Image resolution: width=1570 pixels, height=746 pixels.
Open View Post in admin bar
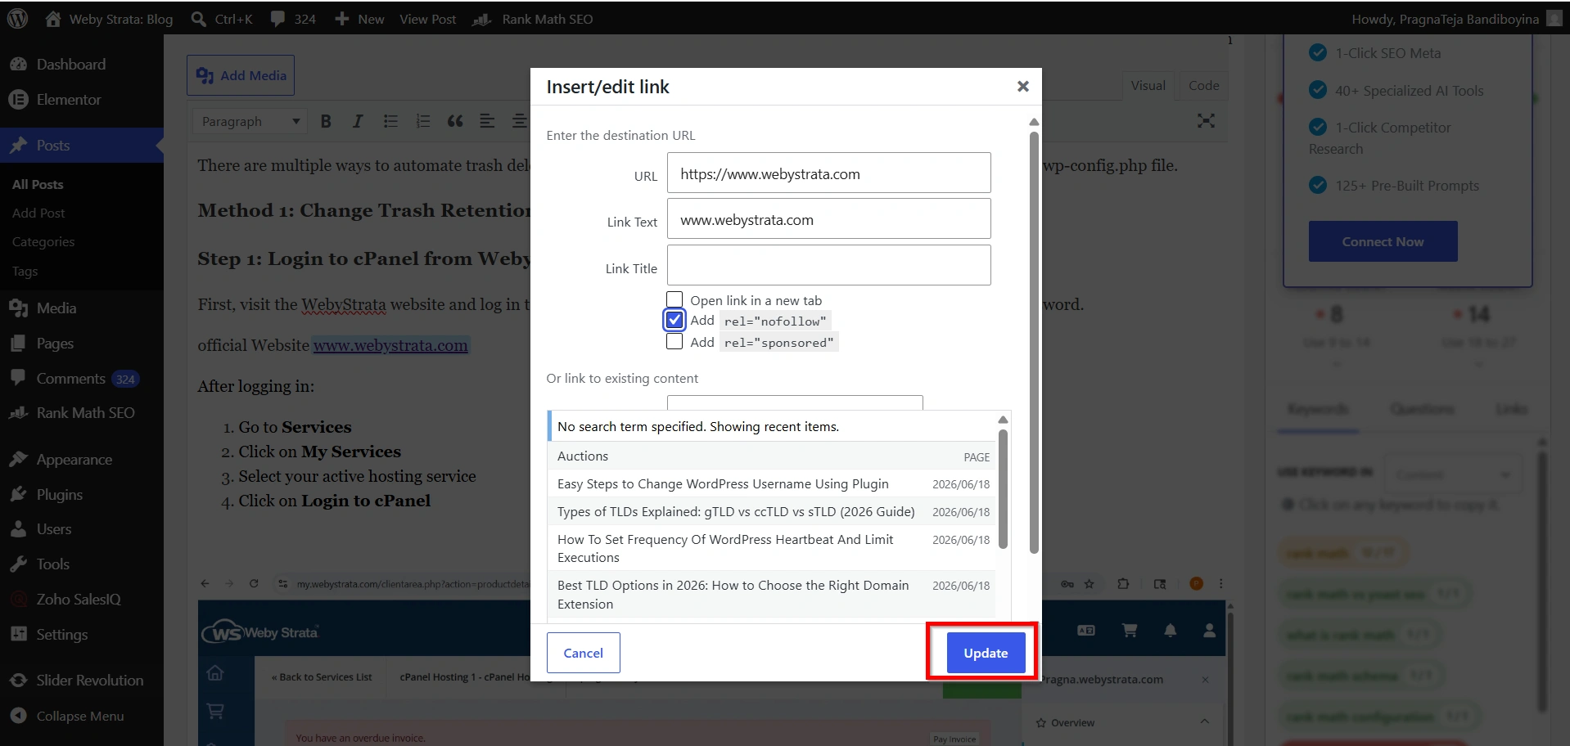(427, 19)
